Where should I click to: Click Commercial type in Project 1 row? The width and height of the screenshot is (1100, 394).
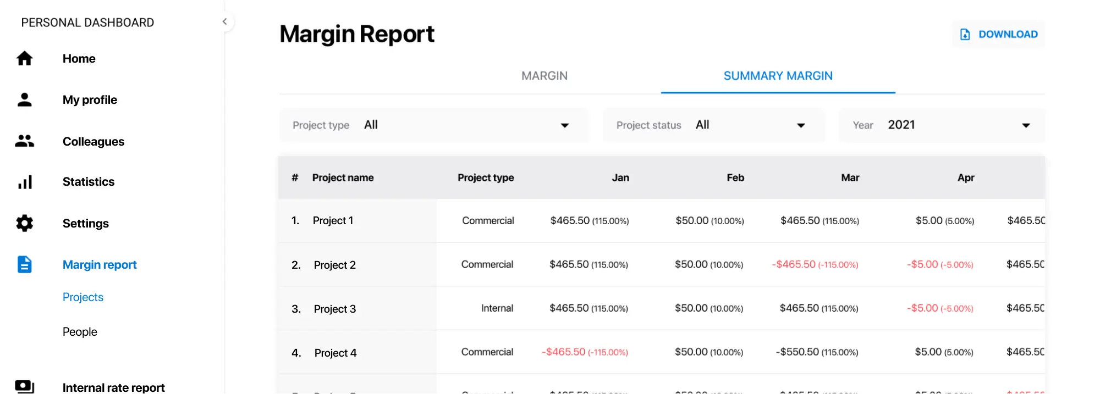[x=488, y=220]
